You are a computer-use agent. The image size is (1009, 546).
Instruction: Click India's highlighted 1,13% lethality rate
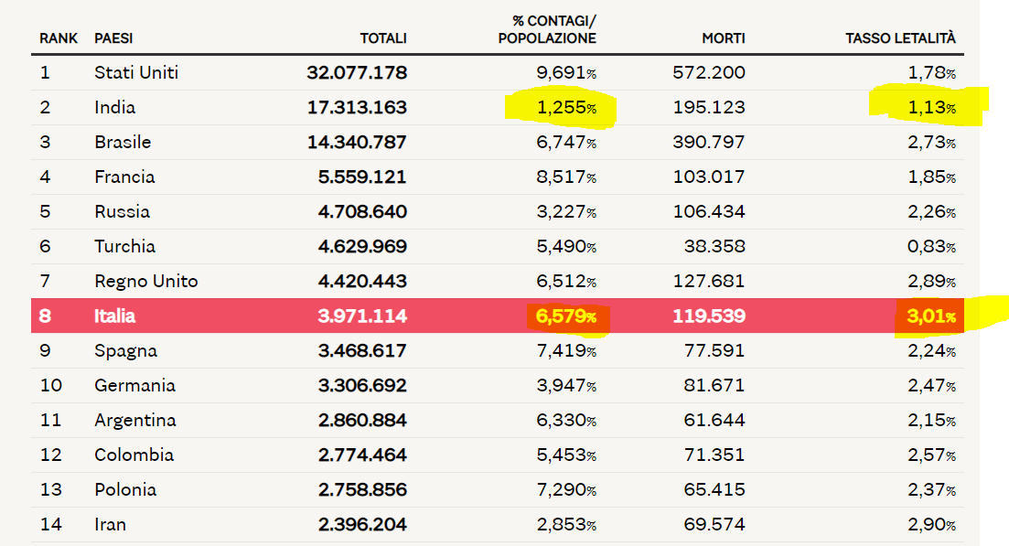926,108
